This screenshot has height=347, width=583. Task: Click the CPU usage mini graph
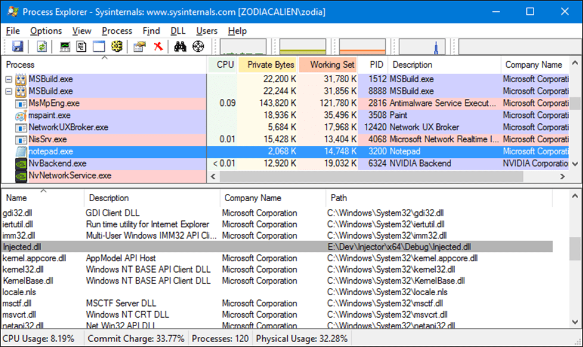point(243,47)
